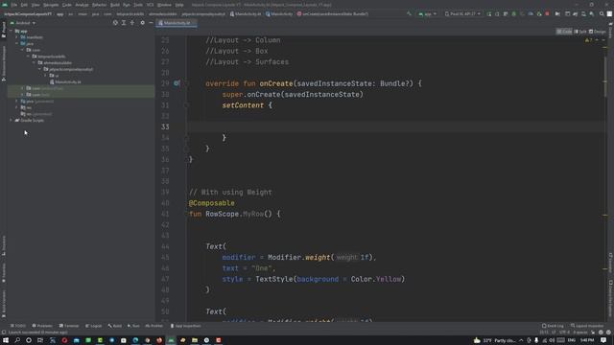The image size is (614, 345).
Task: Click the fold marker beside setContent line
Action: [186, 105]
